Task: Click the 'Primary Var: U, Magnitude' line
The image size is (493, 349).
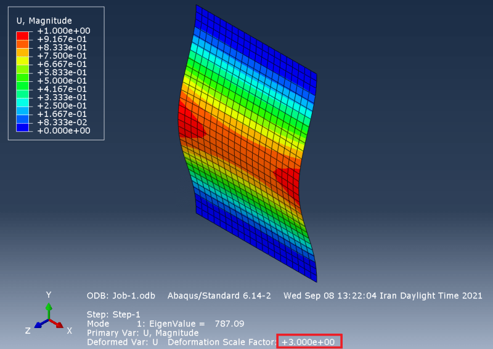Action: click(143, 333)
